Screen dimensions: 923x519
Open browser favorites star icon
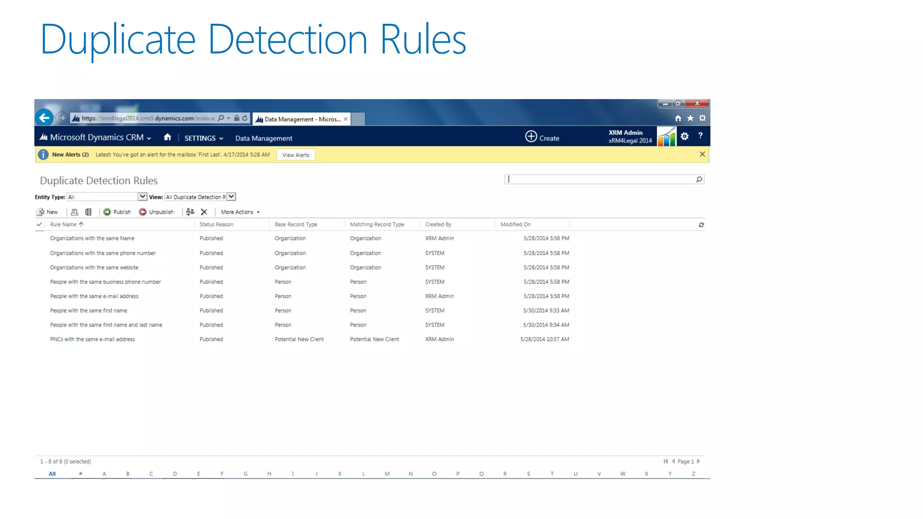pos(690,118)
